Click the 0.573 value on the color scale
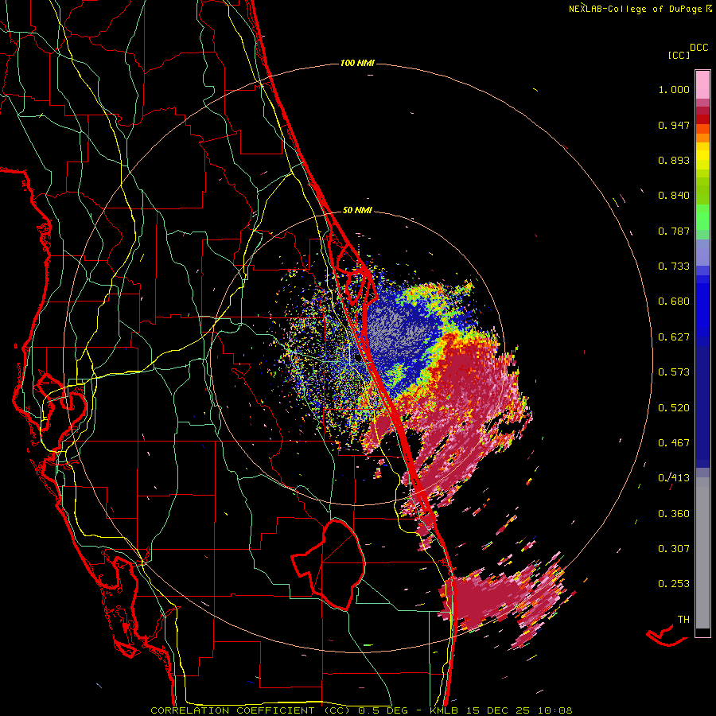 pyautogui.click(x=674, y=372)
